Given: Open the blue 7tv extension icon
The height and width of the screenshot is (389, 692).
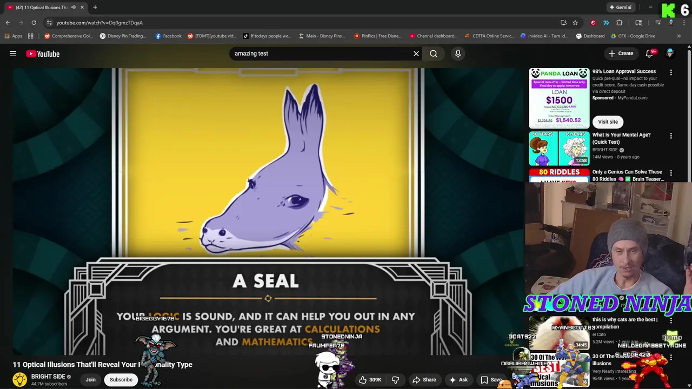Looking at the screenshot, I should [x=606, y=23].
